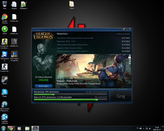Click the Etap 1/2 87% progress bar
164x131 pixels.
click(70, 100)
